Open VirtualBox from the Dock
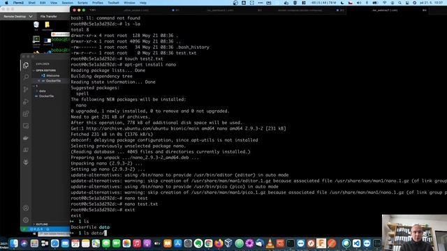The width and height of the screenshot is (447, 251). tap(229, 243)
